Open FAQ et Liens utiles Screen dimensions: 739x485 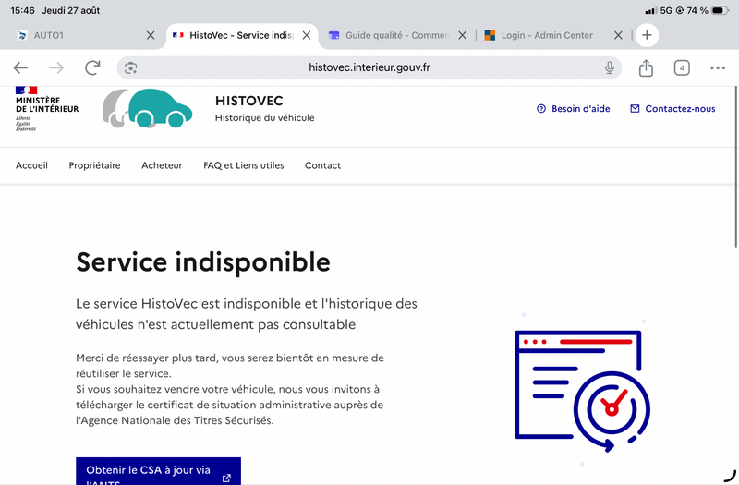[x=243, y=165]
